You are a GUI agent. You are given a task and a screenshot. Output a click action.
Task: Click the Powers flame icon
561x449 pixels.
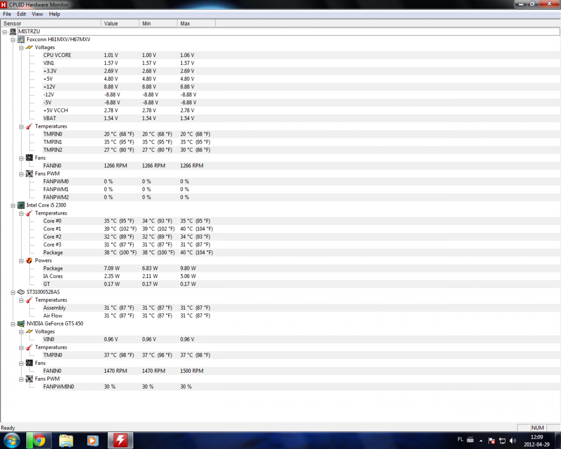tap(29, 260)
